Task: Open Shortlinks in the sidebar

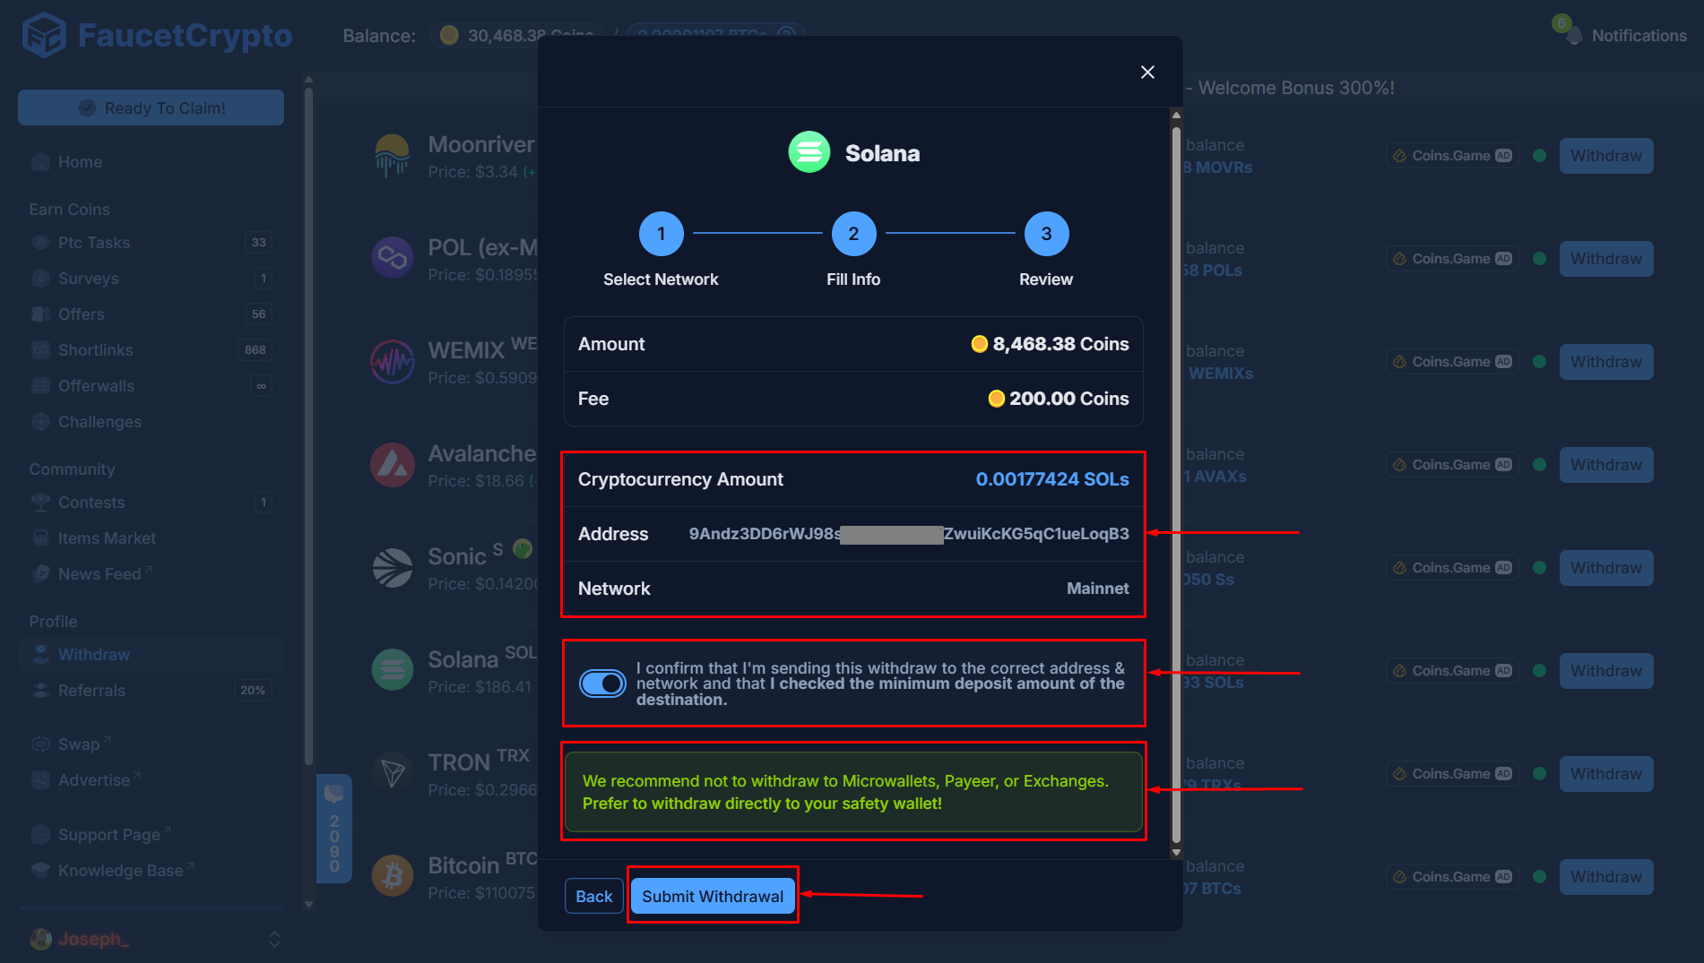Action: (x=151, y=350)
